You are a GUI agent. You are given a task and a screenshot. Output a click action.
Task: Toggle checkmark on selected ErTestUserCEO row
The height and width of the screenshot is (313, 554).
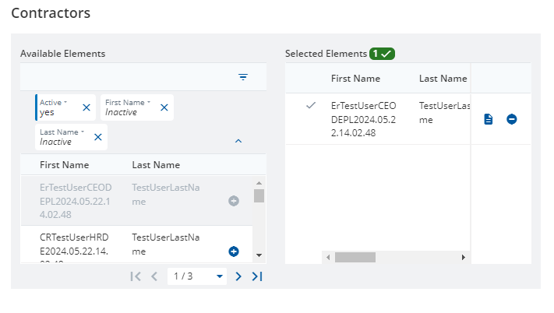(311, 105)
